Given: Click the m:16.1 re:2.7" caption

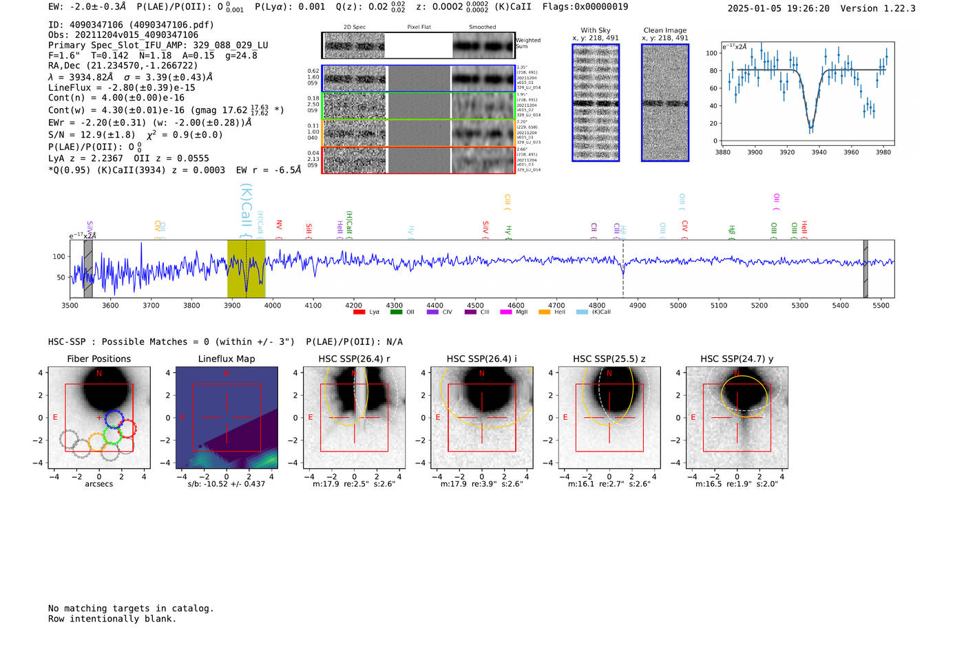Looking at the screenshot, I should (x=609, y=484).
